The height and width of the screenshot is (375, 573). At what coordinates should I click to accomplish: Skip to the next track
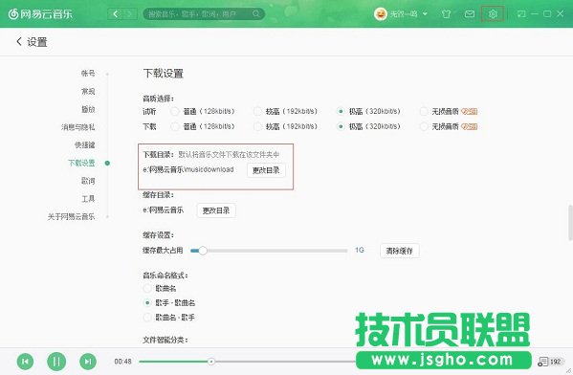point(88,362)
